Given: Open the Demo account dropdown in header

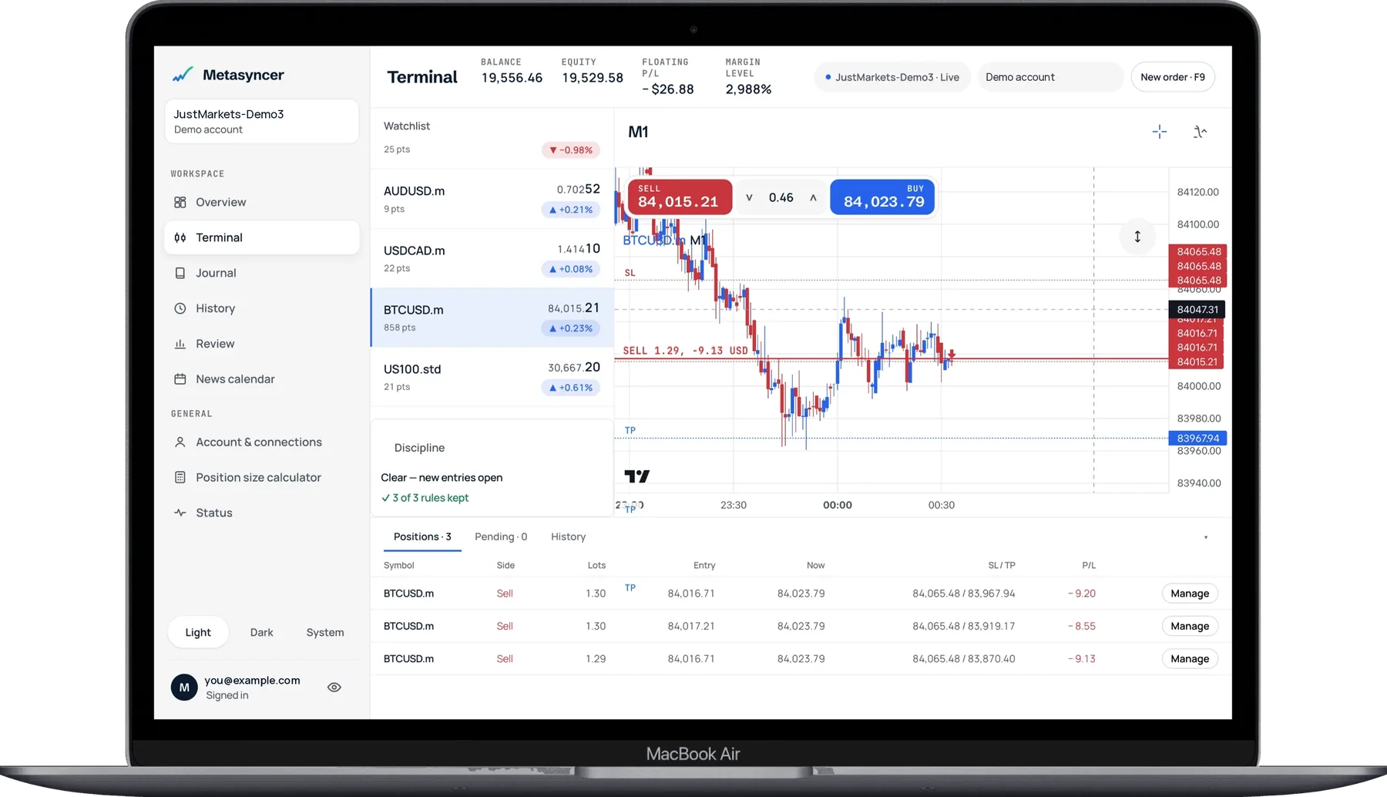Looking at the screenshot, I should 1049,77.
